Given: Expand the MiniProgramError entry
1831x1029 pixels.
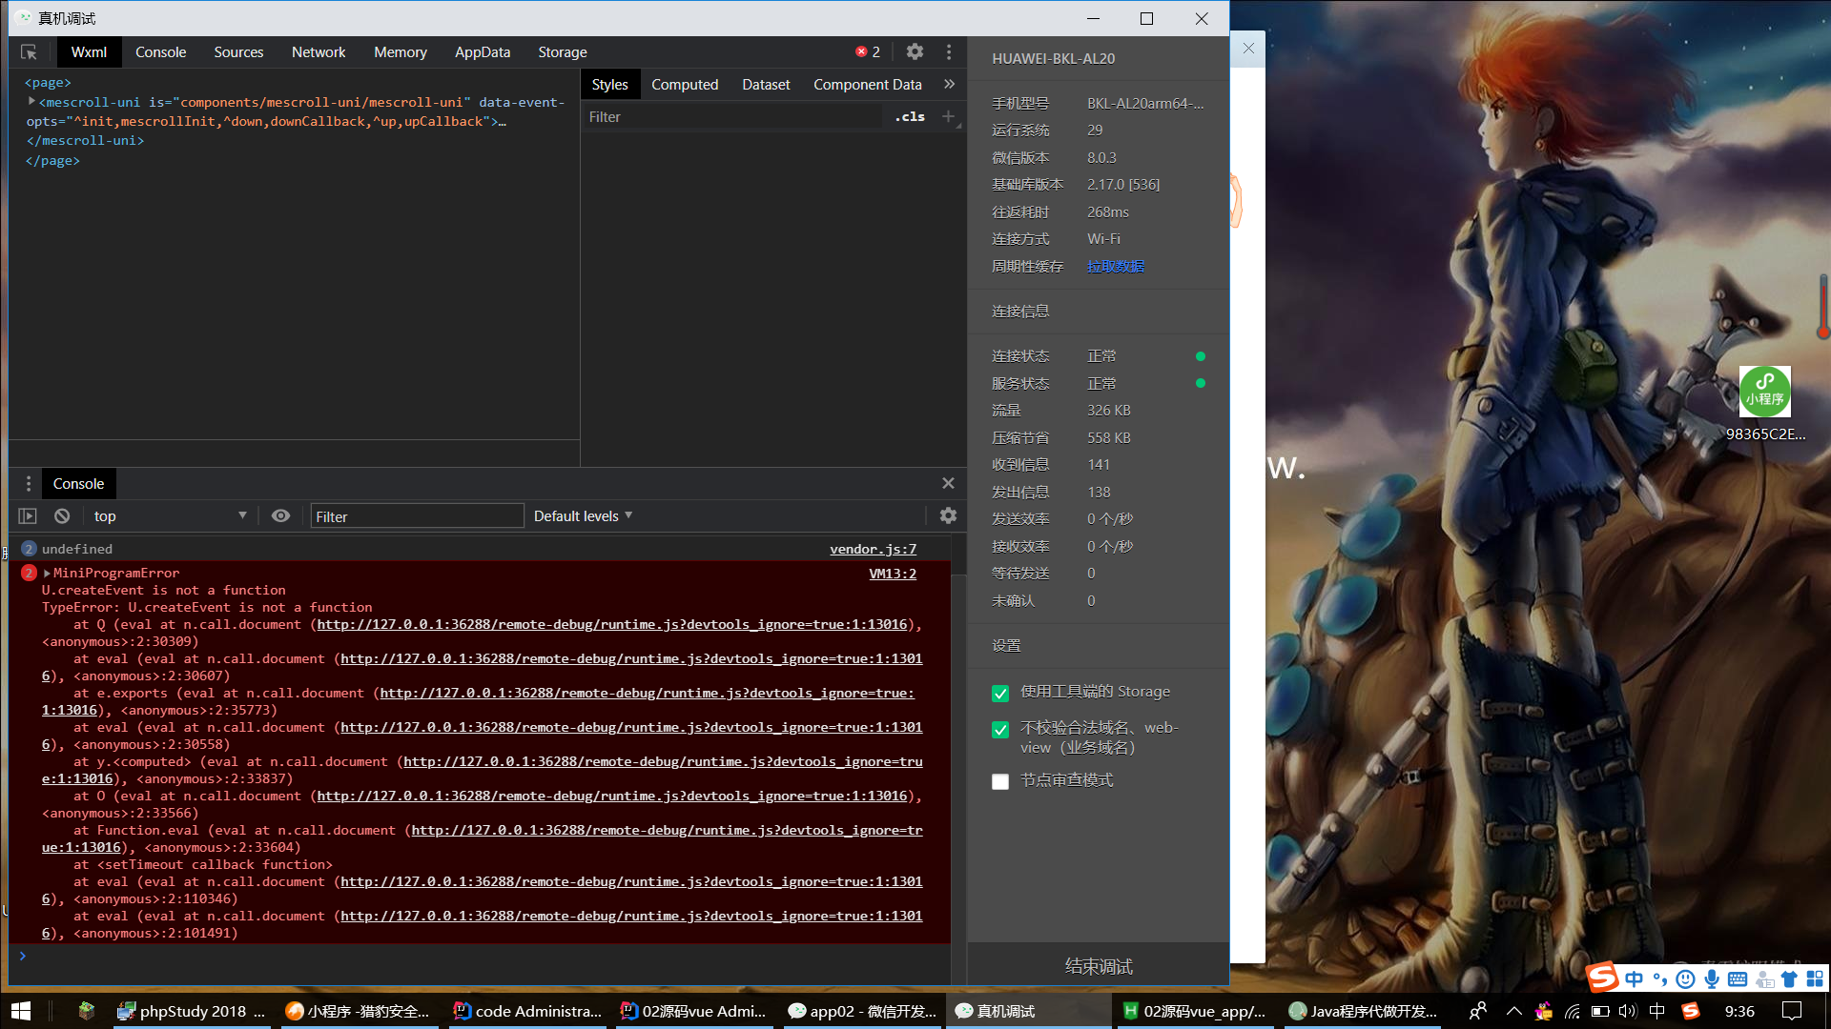Looking at the screenshot, I should click(47, 573).
